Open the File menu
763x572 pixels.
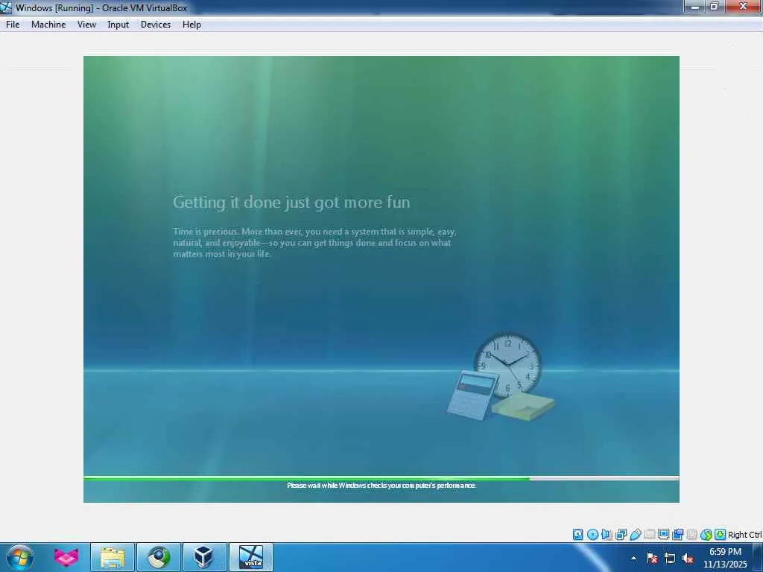click(x=13, y=25)
